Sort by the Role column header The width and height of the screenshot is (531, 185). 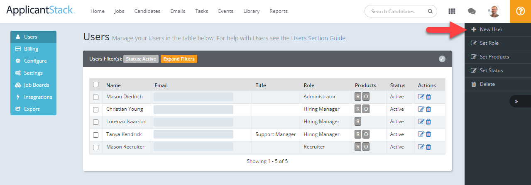point(309,85)
